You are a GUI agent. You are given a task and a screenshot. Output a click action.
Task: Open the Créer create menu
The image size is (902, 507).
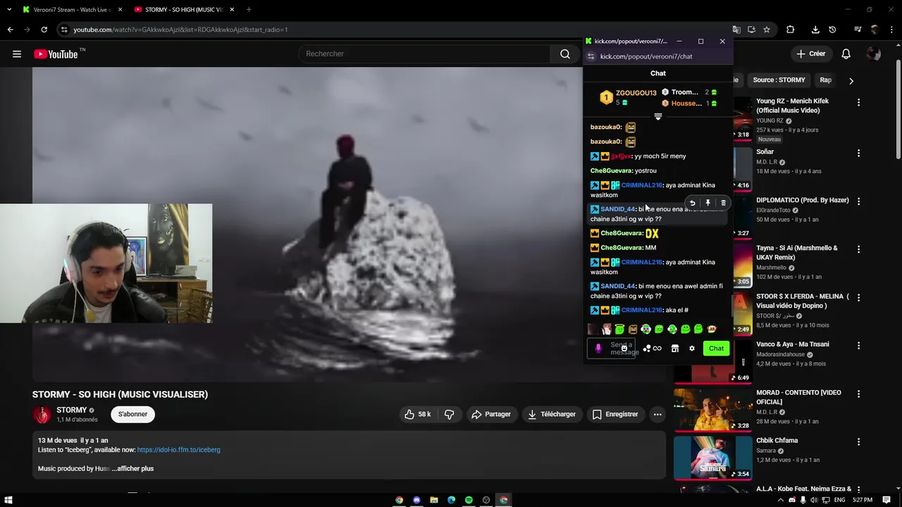click(810, 54)
